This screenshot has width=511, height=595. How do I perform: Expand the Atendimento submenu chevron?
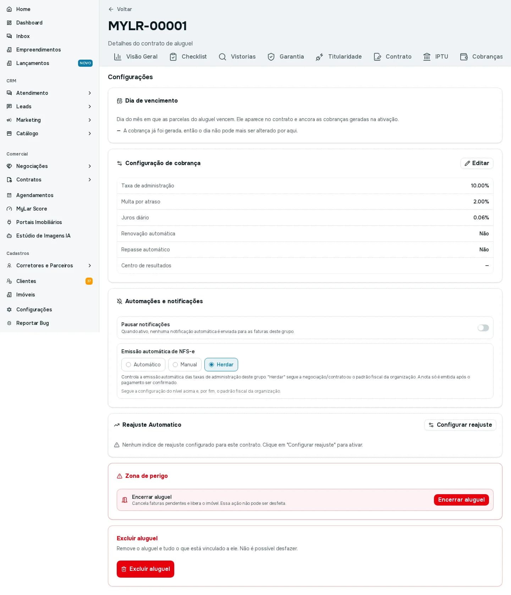pos(90,93)
